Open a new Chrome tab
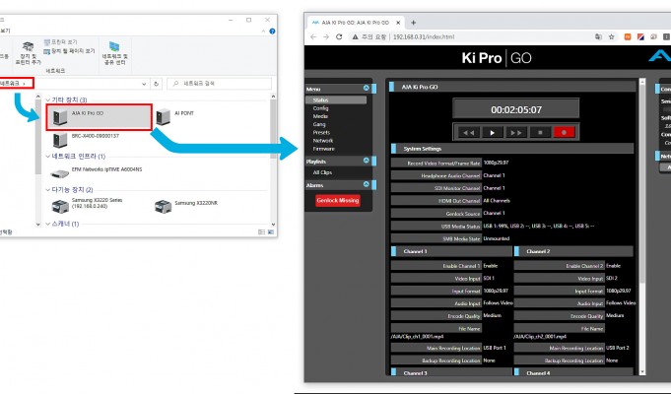The height and width of the screenshot is (394, 671). click(414, 23)
